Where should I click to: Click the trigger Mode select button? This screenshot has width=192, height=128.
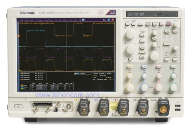coord(175,59)
